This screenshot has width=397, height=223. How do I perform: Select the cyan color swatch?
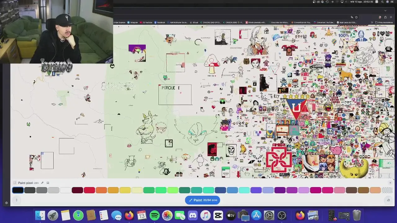click(244, 190)
